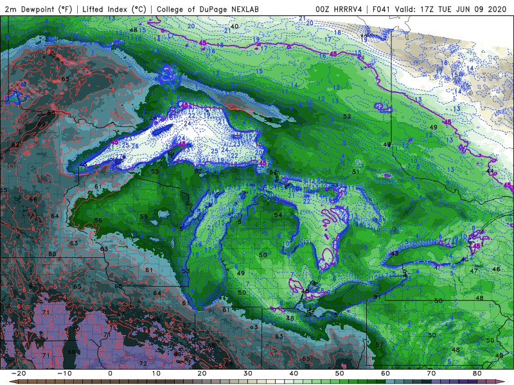The image size is (514, 385).
Task: Click the 'F041' forecast hour label
Action: [382, 9]
